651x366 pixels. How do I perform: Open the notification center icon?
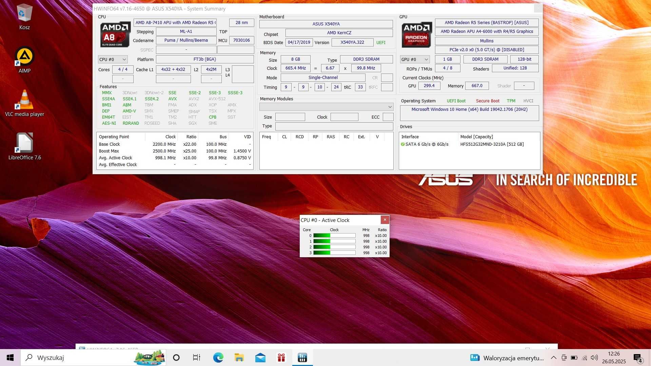638,358
